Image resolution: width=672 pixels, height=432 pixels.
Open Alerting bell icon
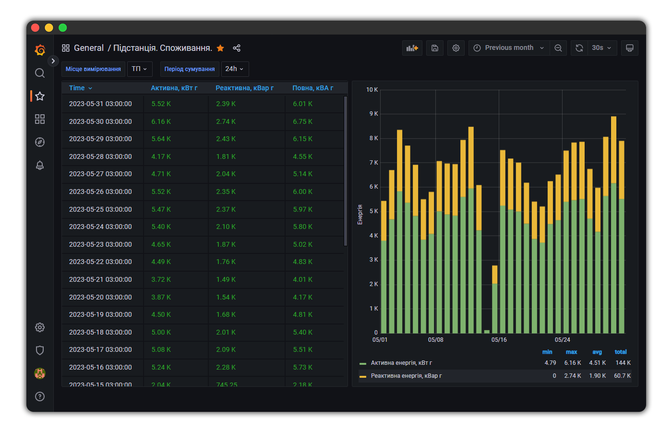pyautogui.click(x=40, y=165)
